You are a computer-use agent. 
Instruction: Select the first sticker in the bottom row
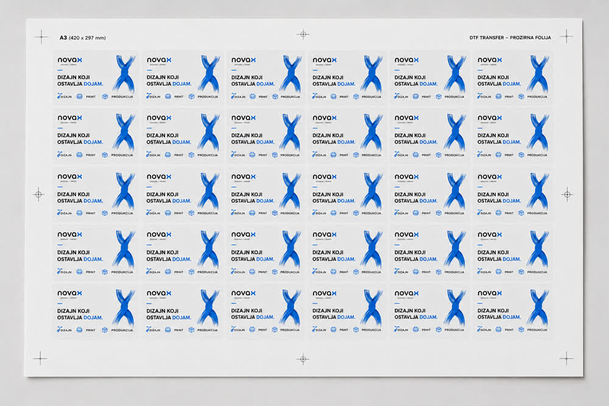96,311
